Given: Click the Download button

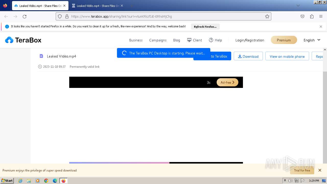Looking at the screenshot, I should coord(248,56).
